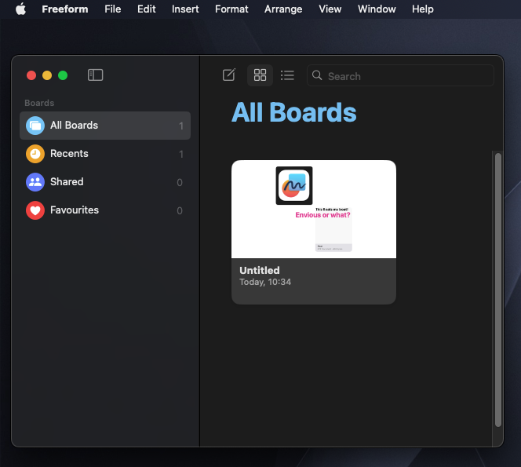Click the Recents orange clock icon
Viewport: 521px width, 467px height.
35,154
